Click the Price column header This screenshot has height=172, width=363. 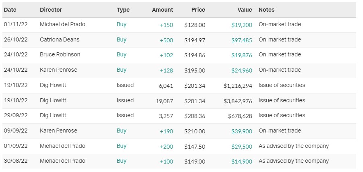(198, 10)
